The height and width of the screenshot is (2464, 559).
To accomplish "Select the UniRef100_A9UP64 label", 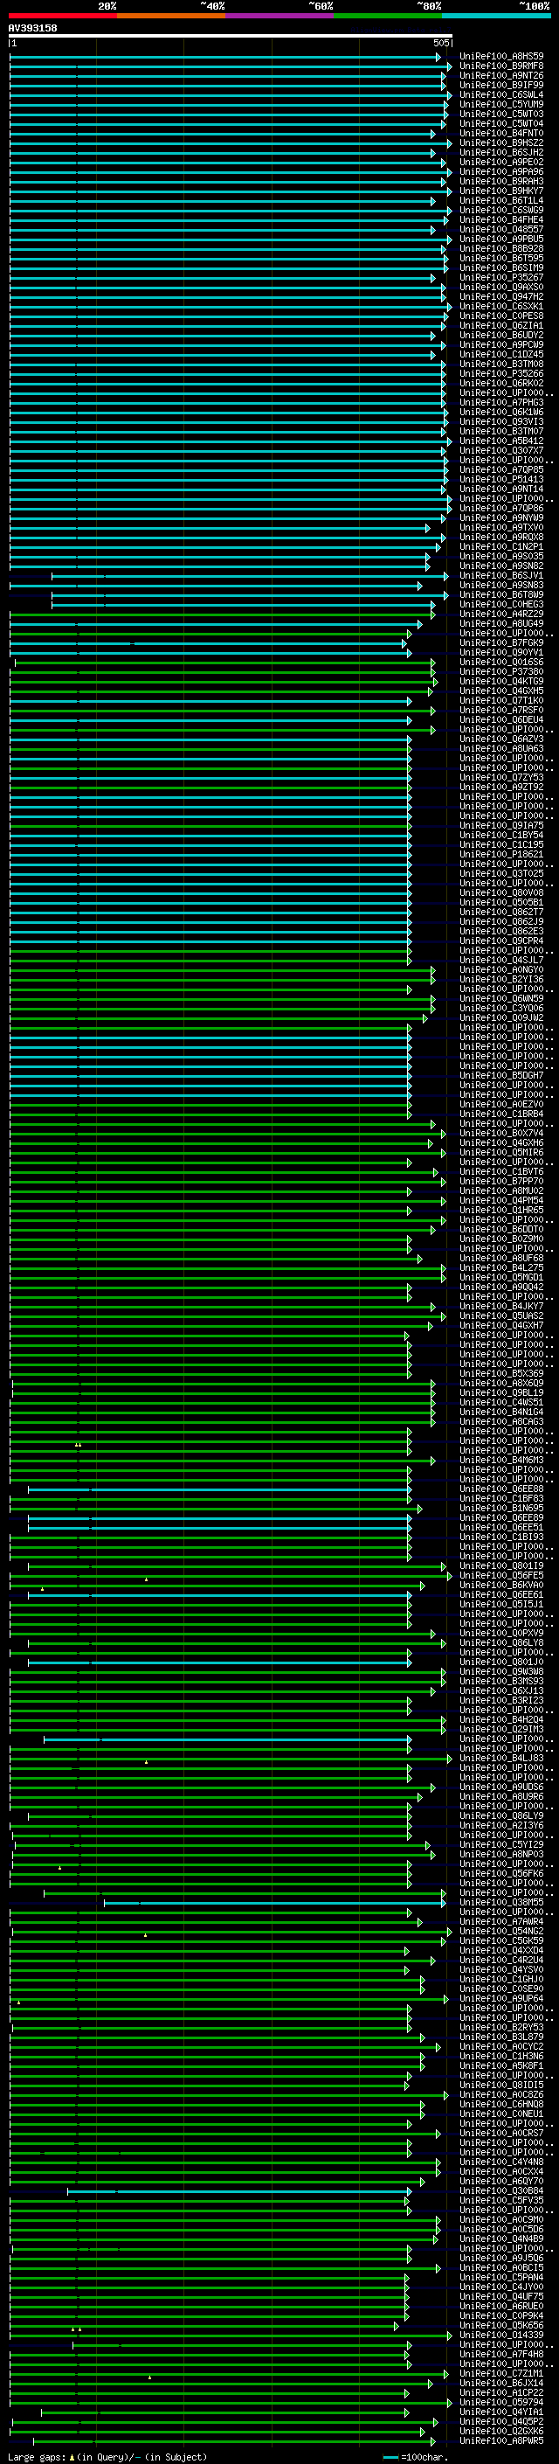I will (x=501, y=1998).
